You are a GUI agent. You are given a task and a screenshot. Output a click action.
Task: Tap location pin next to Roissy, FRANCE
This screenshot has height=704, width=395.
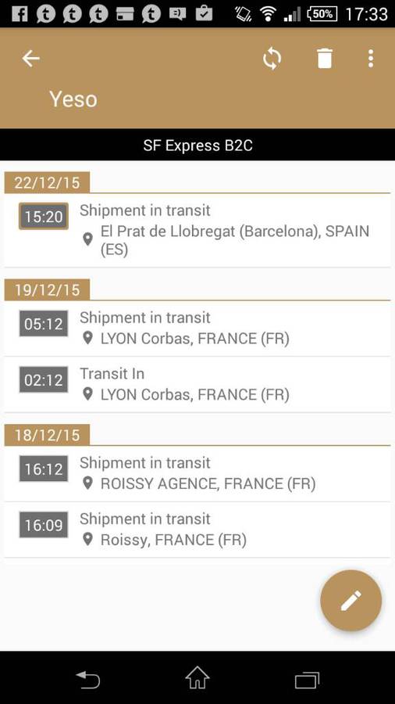(x=87, y=539)
